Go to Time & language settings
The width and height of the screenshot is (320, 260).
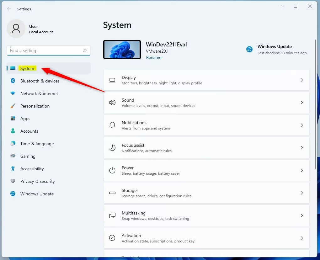(37, 144)
